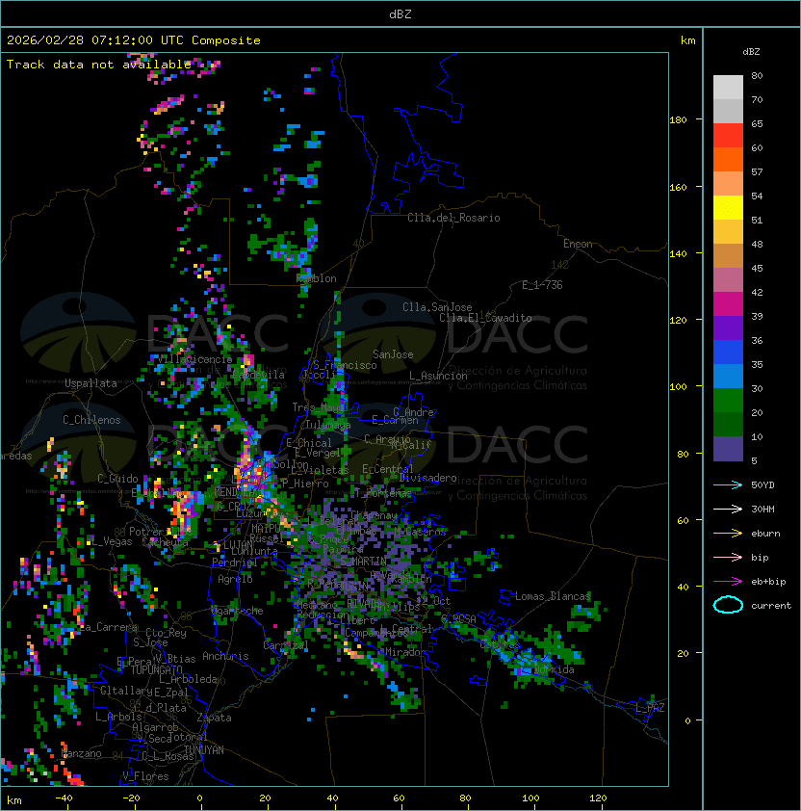
Task: Click the pink bip arrow in legend
Action: [728, 557]
